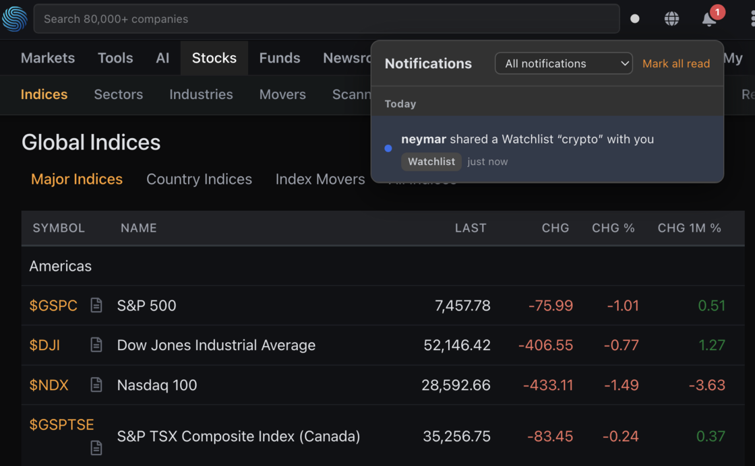Screen dimensions: 755x466
Task: Sort by the NAME column header
Action: (x=139, y=228)
